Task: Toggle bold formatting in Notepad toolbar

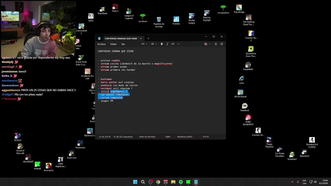Action: pos(162,44)
